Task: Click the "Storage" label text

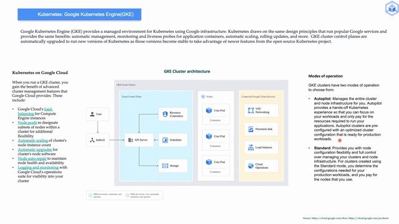Action: click(x=175, y=166)
